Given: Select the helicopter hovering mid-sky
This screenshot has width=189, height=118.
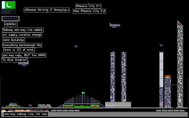Looking at the screenshot, I should pos(76,46).
